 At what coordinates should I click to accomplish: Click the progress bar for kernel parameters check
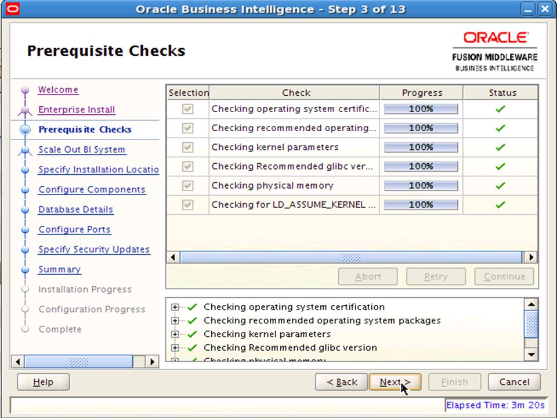coord(421,147)
